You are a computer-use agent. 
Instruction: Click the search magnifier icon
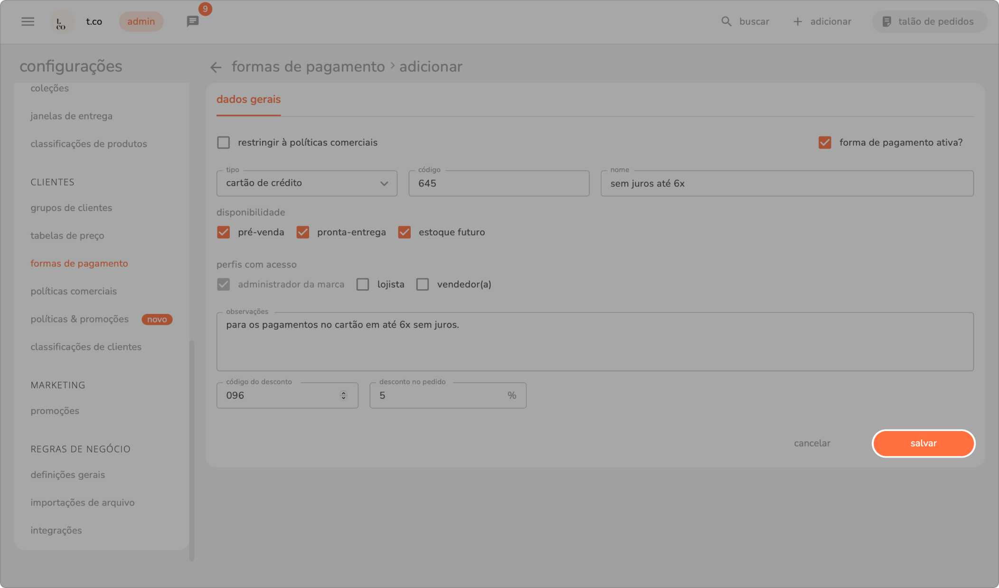click(x=726, y=21)
